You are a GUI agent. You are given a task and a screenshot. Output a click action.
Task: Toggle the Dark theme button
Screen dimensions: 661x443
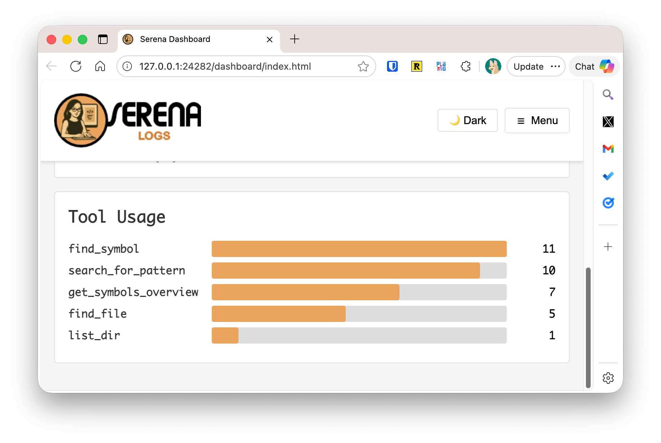point(468,120)
